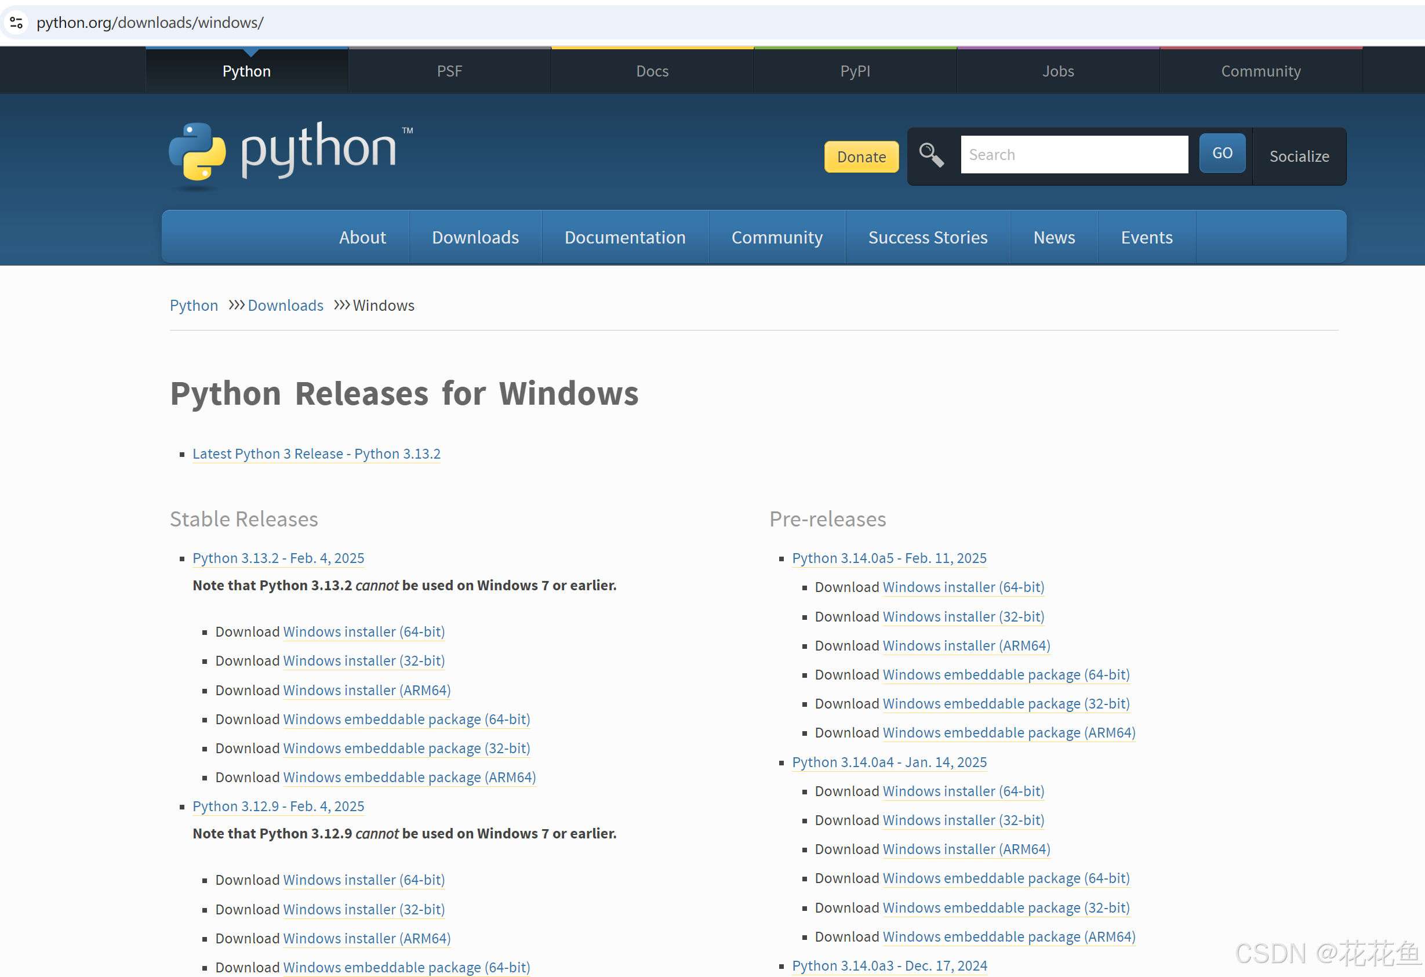The width and height of the screenshot is (1425, 977).
Task: Click the Python logo image
Action: coord(290,153)
